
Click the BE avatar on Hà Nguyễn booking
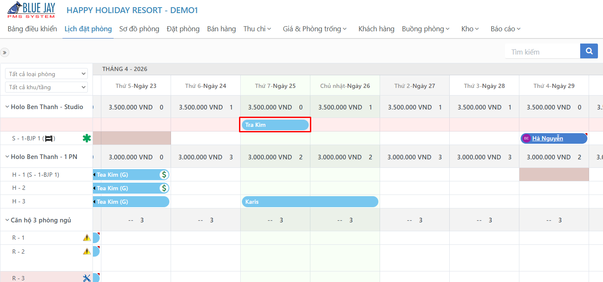coord(526,138)
